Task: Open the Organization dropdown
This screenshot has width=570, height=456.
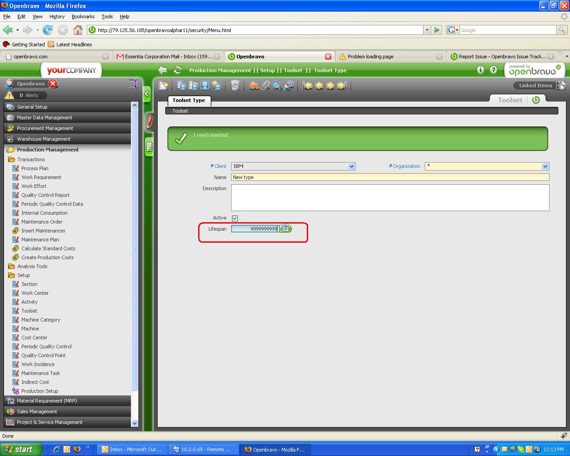Action: coord(545,166)
